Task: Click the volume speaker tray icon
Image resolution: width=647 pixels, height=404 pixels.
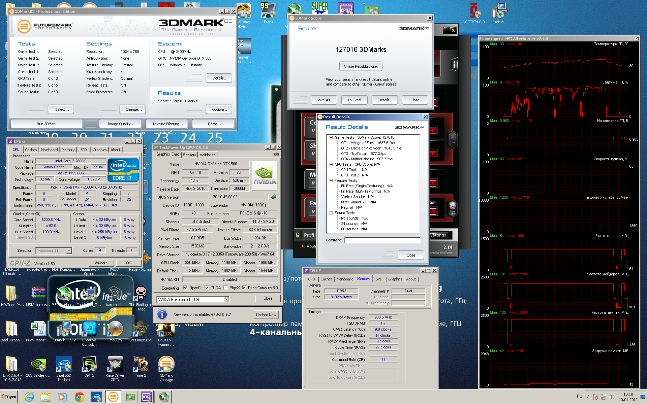Action: point(612,397)
